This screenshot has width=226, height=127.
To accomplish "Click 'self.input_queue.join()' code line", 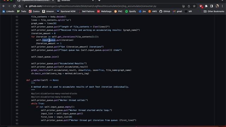I will 45,57.
